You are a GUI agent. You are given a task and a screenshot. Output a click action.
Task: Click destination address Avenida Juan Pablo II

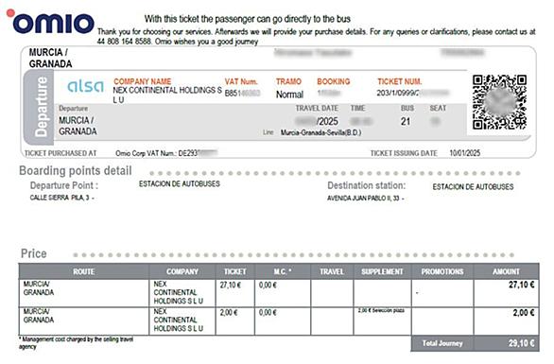click(x=363, y=199)
